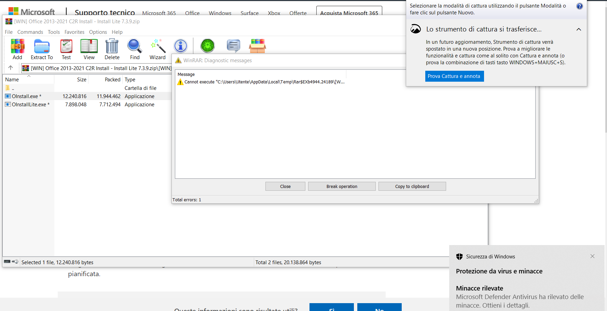This screenshot has height=311, width=607.
Task: Click the Message column header in diagnostics
Action: click(261, 74)
